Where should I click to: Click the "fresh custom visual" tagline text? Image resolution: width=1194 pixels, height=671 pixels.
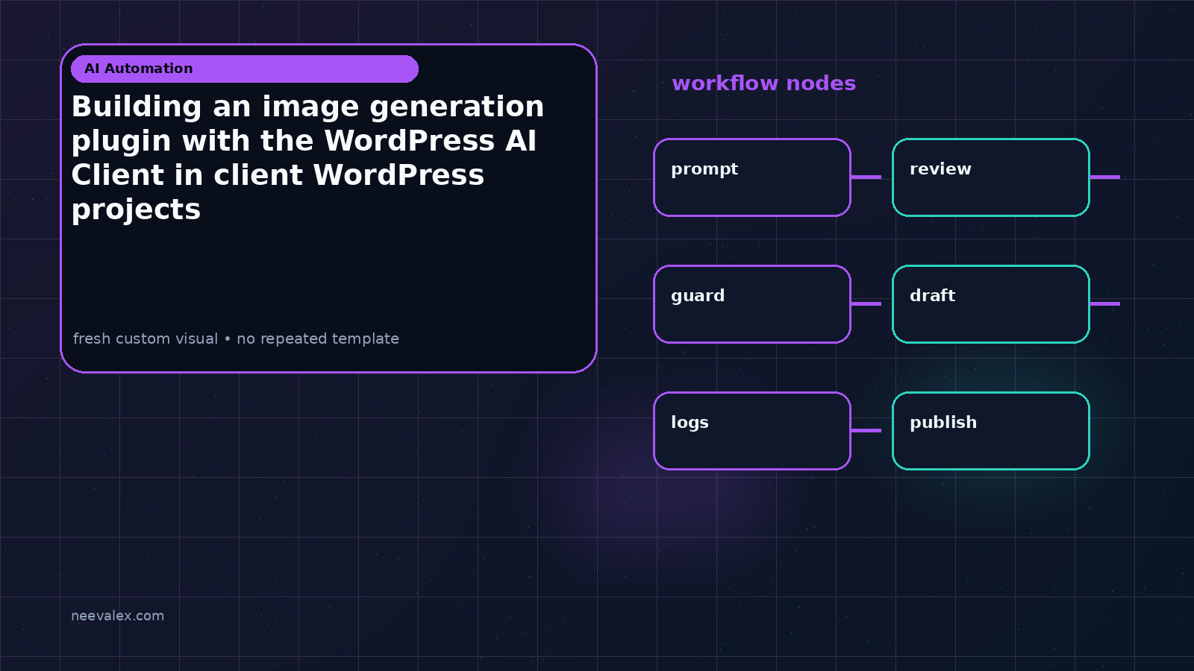point(236,338)
